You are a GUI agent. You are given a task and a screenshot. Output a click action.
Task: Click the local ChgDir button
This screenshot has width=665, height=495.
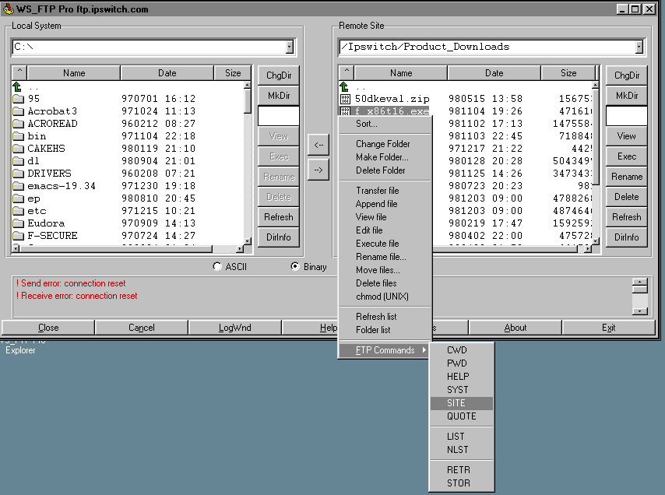point(279,75)
